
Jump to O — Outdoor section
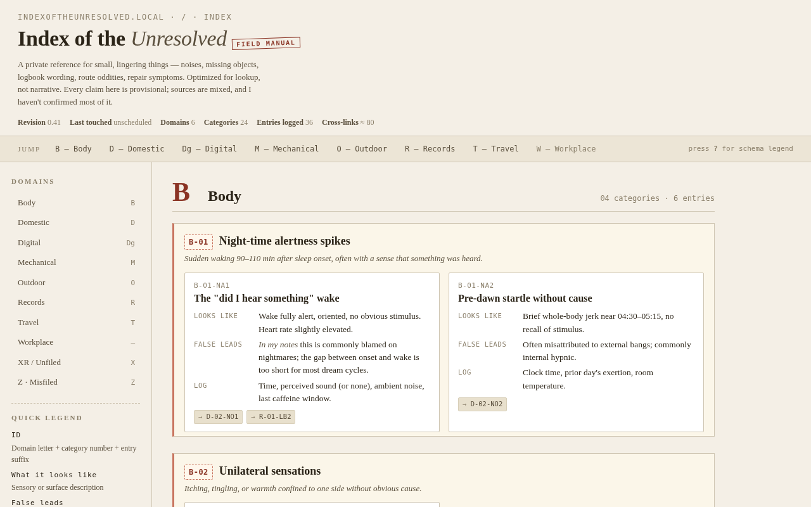[x=362, y=149]
